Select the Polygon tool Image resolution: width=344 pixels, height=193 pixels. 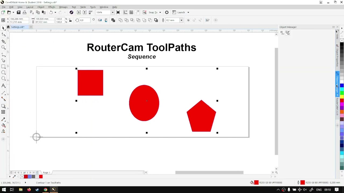point(3,79)
